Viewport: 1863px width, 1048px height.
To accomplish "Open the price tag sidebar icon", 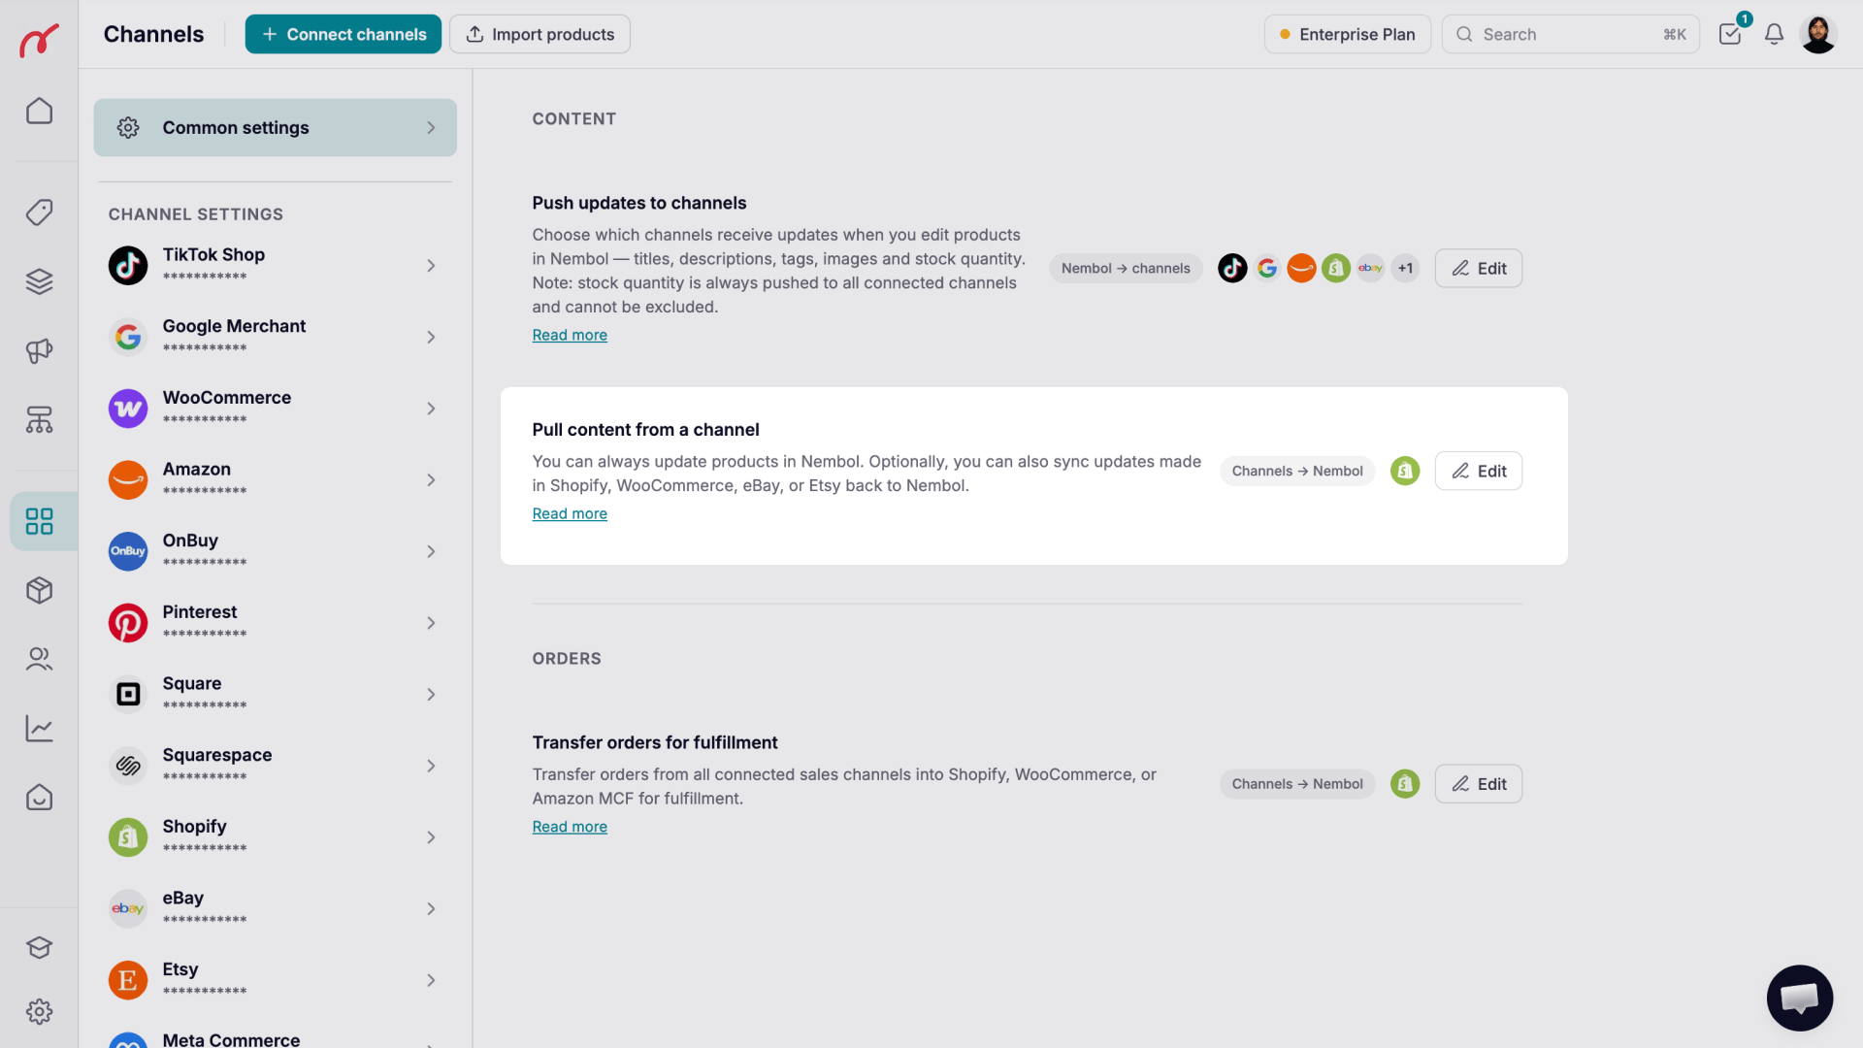I will [39, 213].
